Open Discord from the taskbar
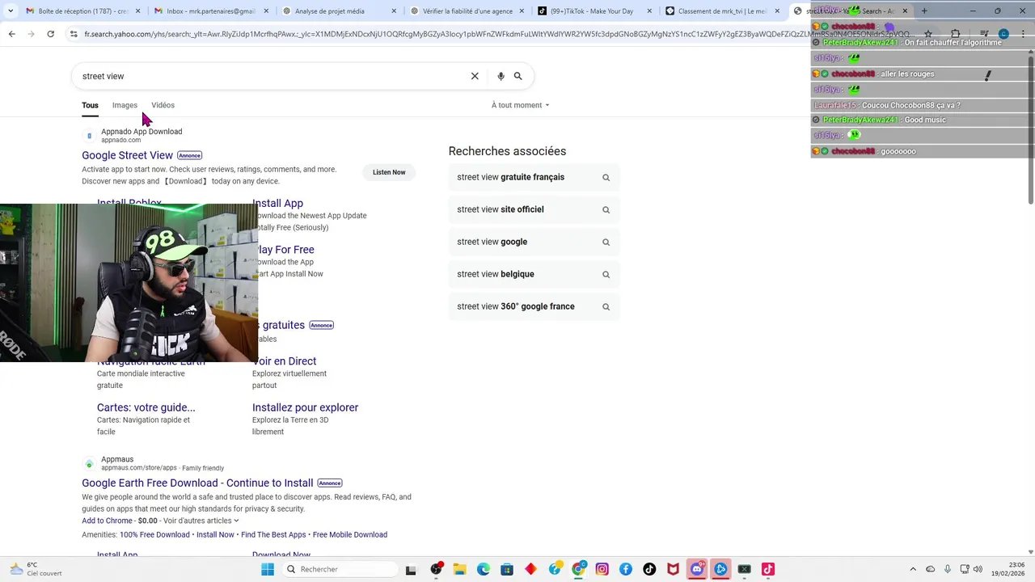The height and width of the screenshot is (582, 1035). tap(697, 569)
